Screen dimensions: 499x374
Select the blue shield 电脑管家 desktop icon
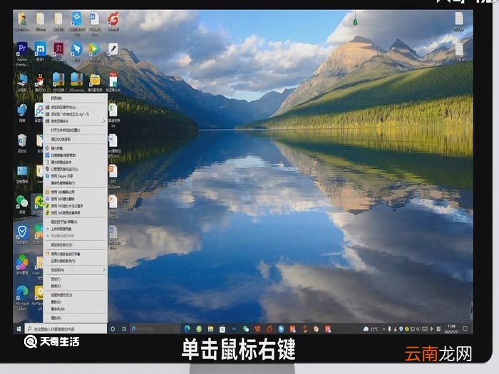click(x=22, y=234)
